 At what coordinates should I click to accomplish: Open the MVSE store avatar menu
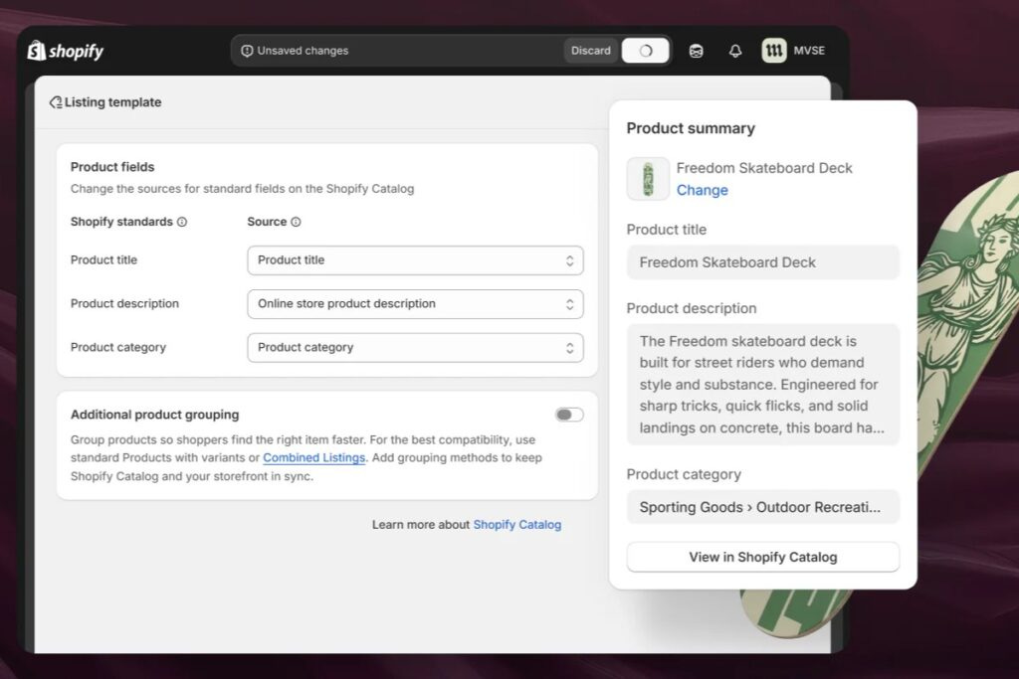coord(774,51)
